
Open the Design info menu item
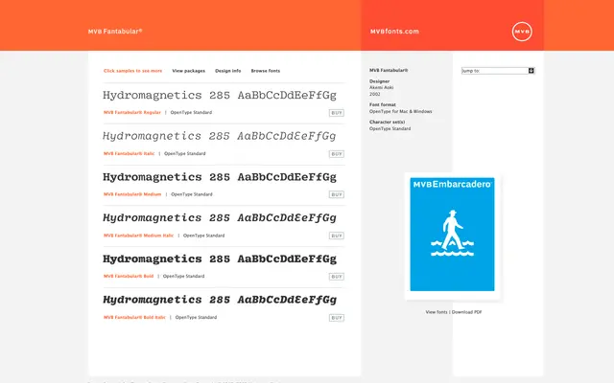228,71
